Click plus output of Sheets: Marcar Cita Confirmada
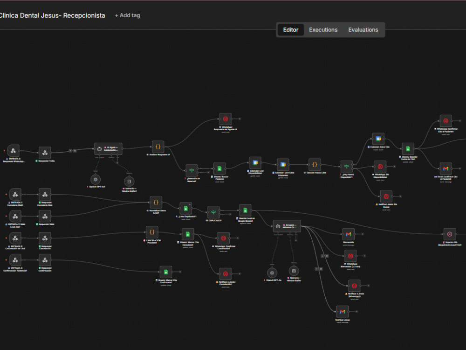The height and width of the screenshot is (350, 466). pyautogui.click(x=180, y=272)
